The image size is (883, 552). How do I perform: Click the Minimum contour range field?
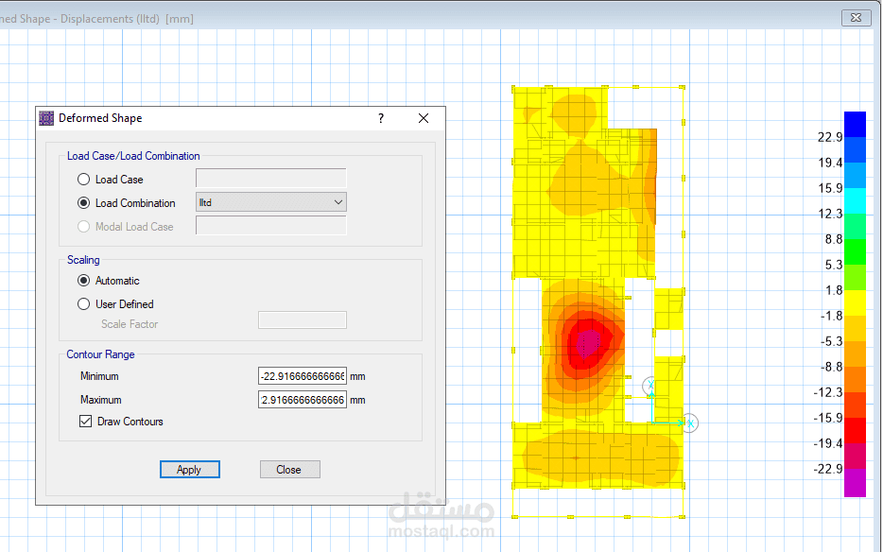pyautogui.click(x=303, y=376)
